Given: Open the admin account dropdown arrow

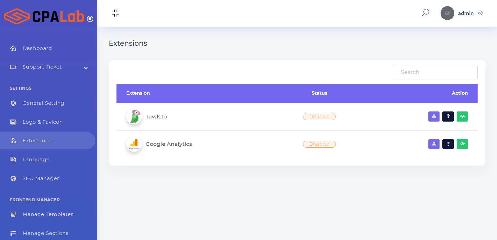Looking at the screenshot, I should point(480,13).
